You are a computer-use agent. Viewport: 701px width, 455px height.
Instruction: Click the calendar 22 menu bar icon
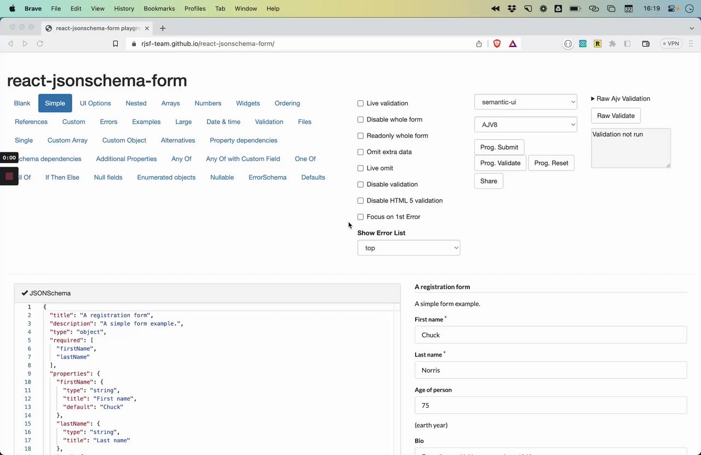628,8
